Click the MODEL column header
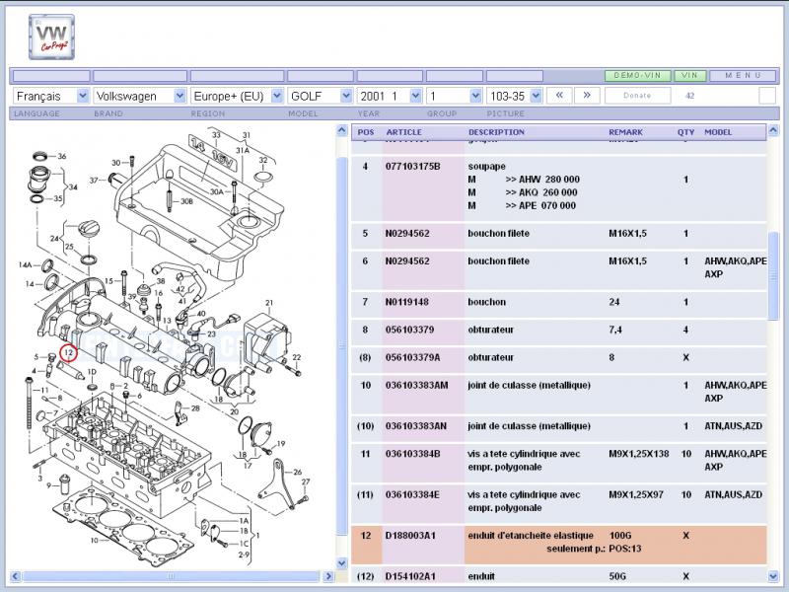The height and width of the screenshot is (592, 789). coord(718,132)
